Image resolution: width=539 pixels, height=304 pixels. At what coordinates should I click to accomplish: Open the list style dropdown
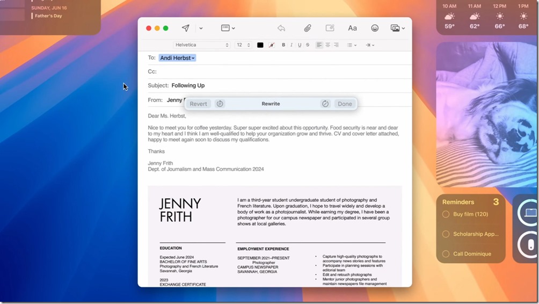coord(351,45)
